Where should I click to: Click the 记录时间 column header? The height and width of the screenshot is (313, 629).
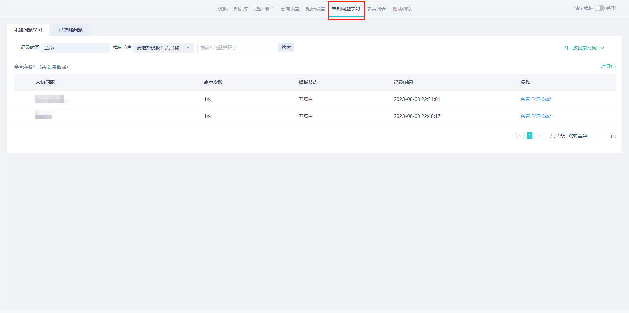click(403, 82)
